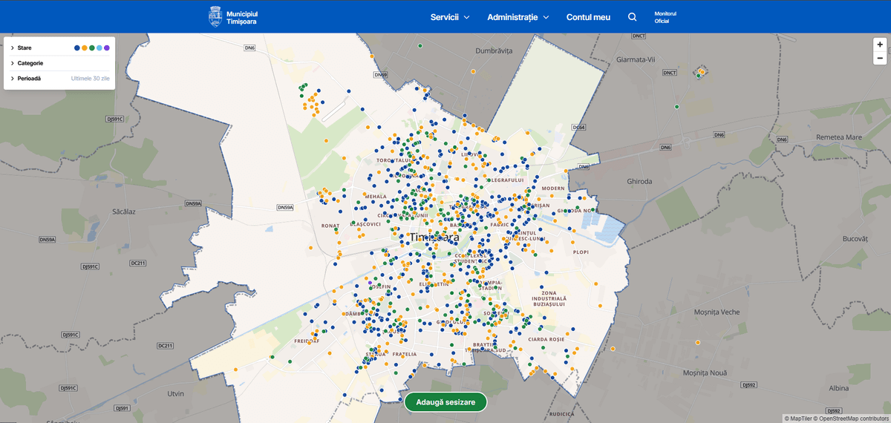The image size is (891, 423).
Task: Click the Timișoara coat of arms logo
Action: [215, 16]
